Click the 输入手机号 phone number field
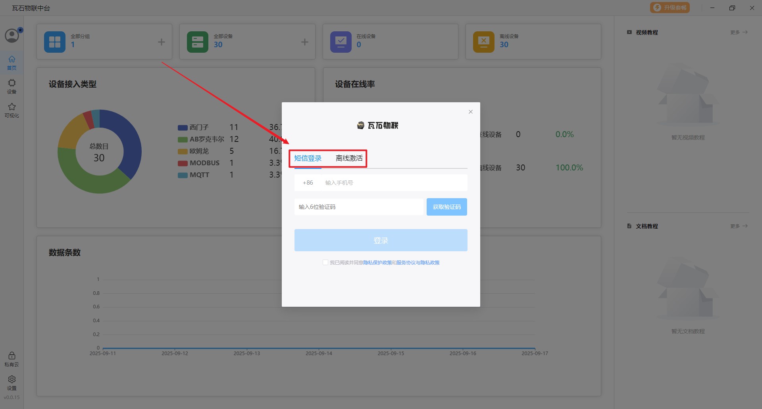 click(x=393, y=183)
